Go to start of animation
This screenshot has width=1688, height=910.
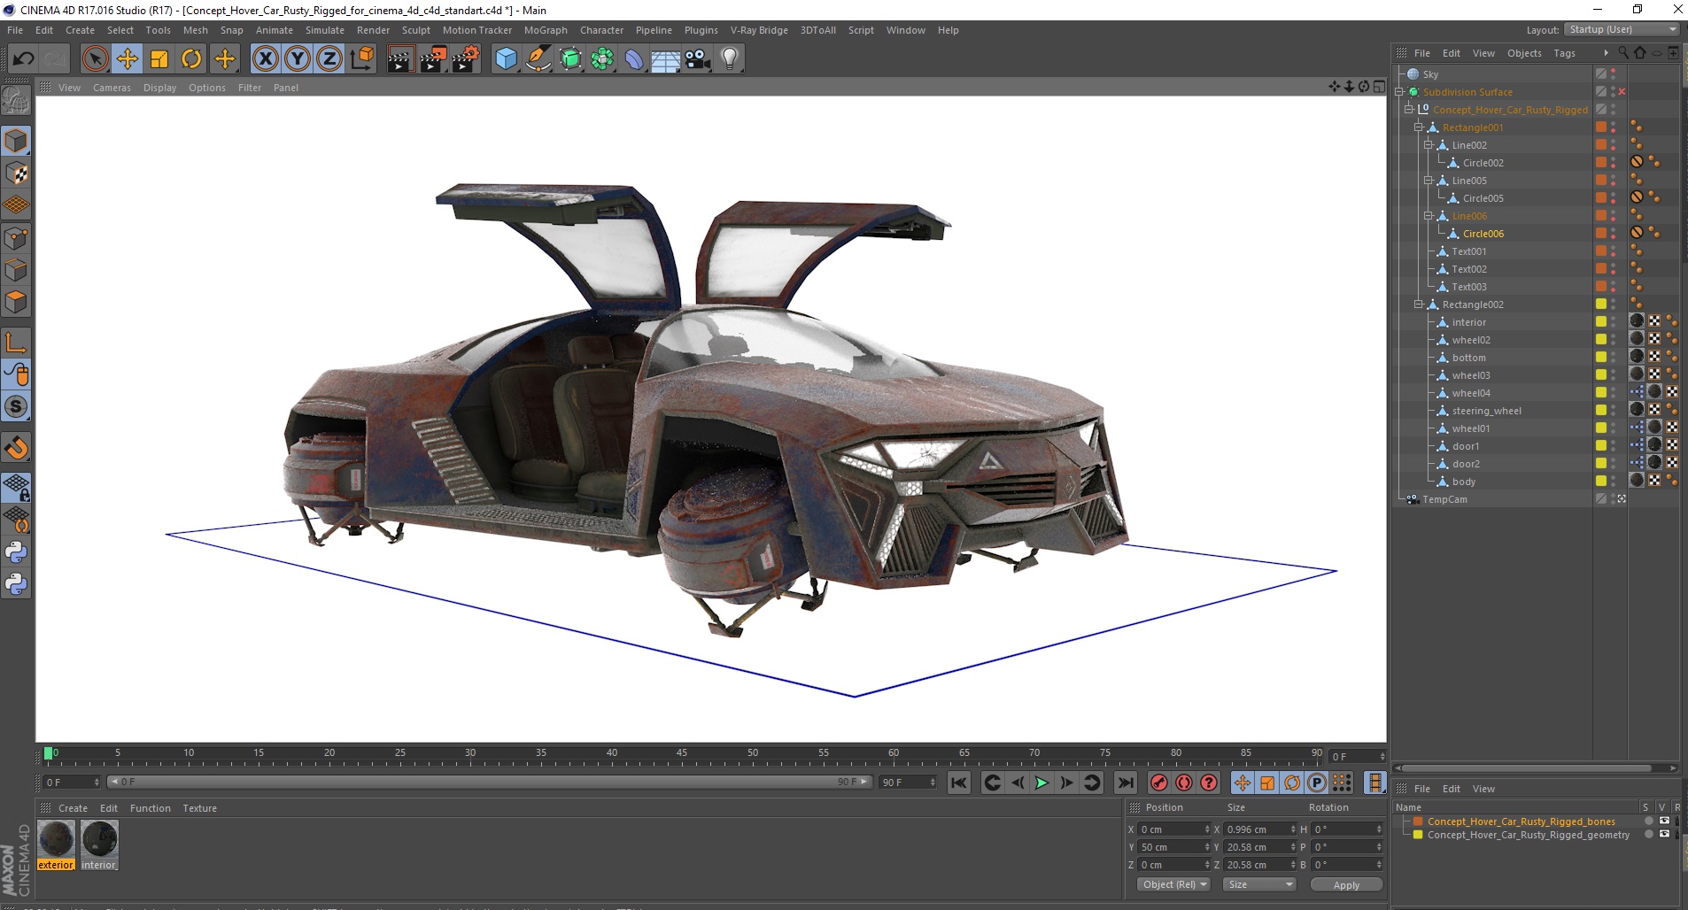958,783
